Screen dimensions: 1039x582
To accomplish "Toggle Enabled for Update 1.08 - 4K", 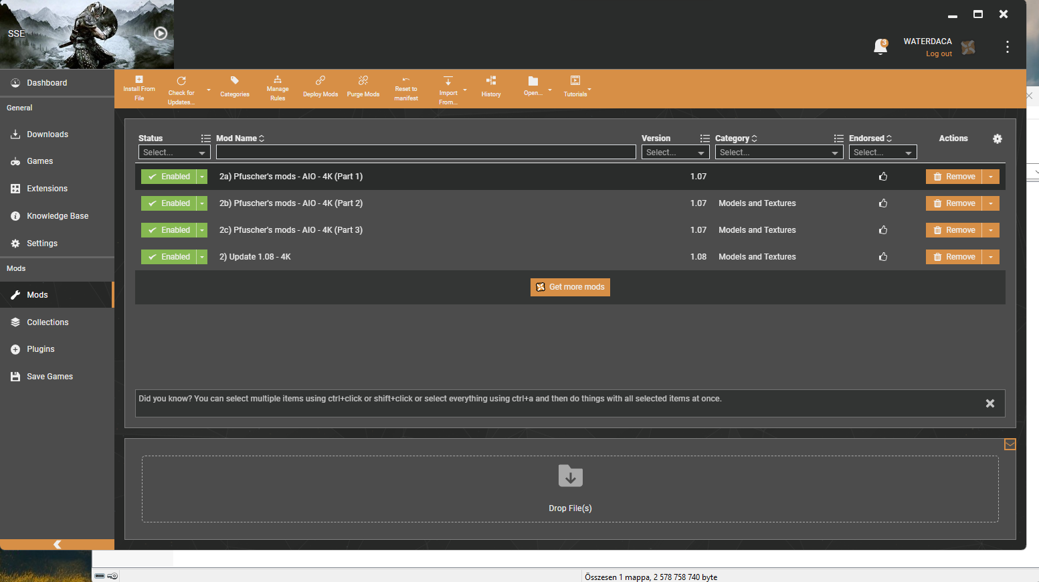I will click(169, 257).
